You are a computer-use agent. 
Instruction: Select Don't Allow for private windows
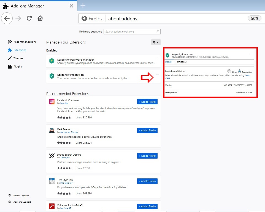point(239,71)
